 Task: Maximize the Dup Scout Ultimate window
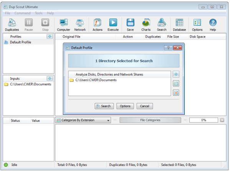[212, 7]
